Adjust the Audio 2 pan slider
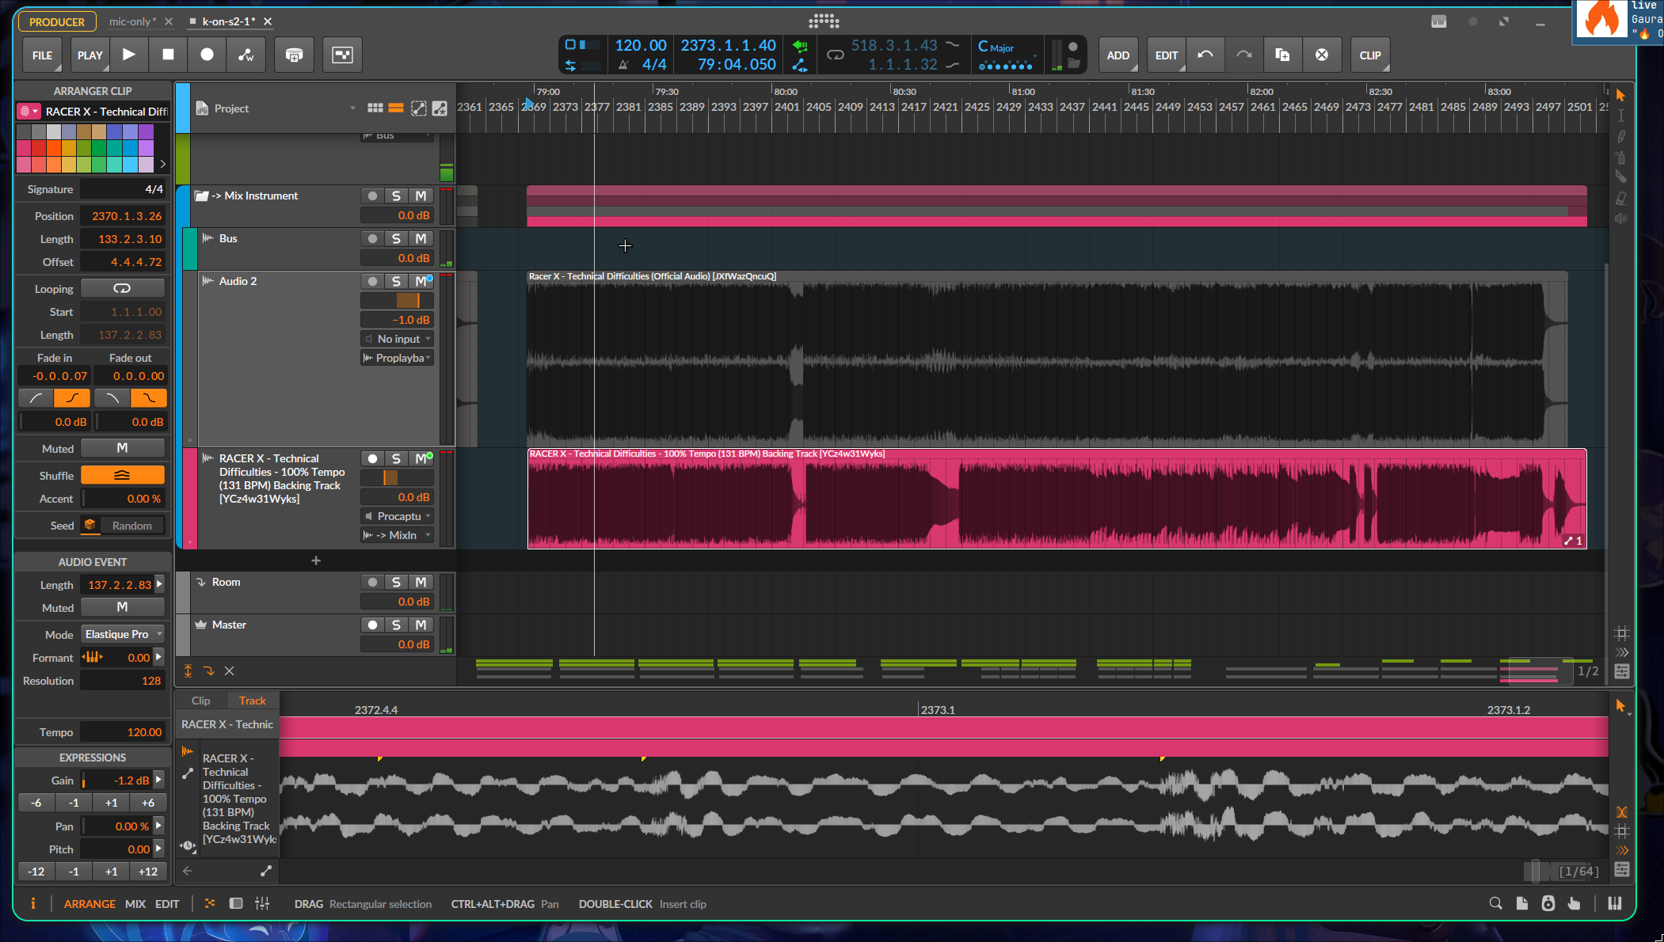The width and height of the screenshot is (1664, 942). [397, 300]
